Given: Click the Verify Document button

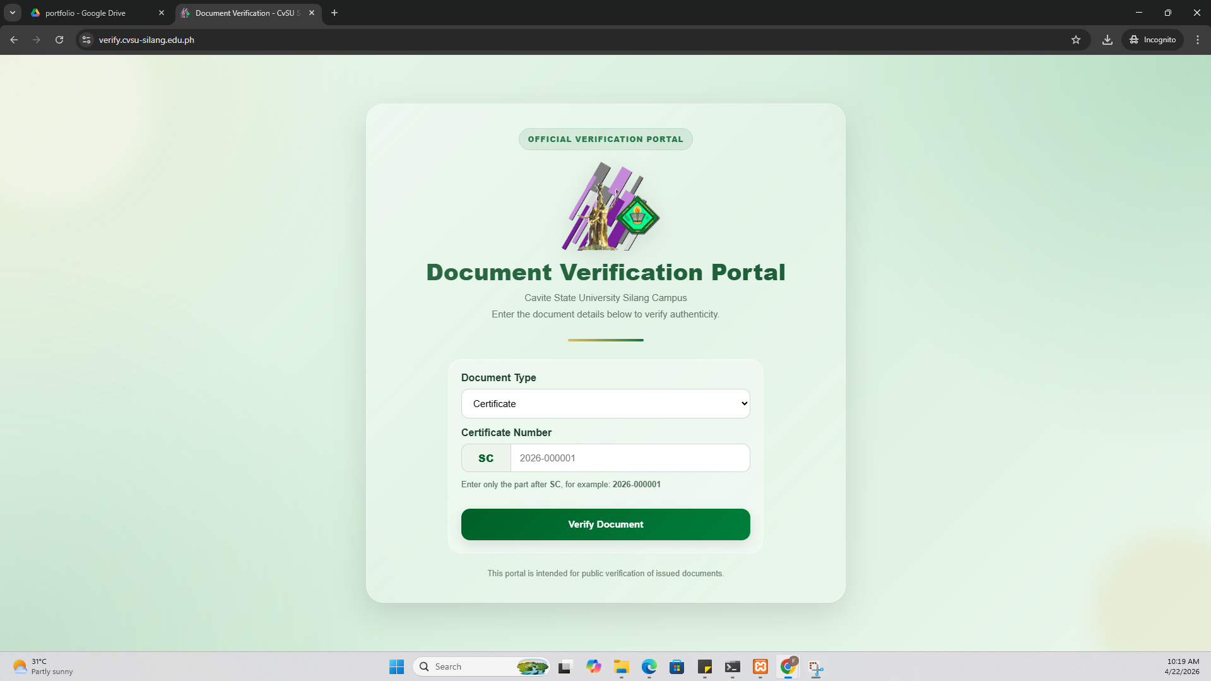Looking at the screenshot, I should click(x=605, y=524).
